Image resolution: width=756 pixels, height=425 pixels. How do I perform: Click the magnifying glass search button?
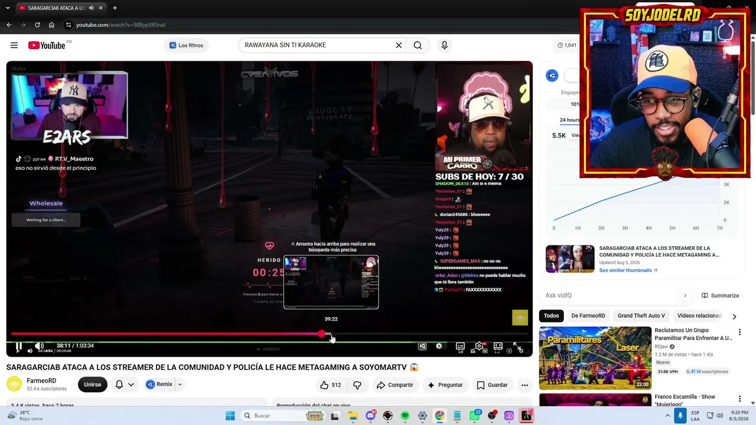tap(418, 45)
